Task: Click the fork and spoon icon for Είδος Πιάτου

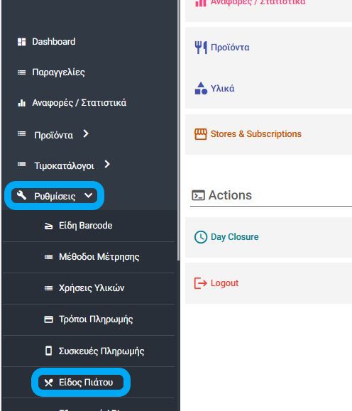Action: 48,383
